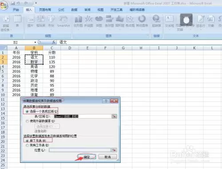
Task: Open the Charts group dialog launcher
Action: [x=147, y=35]
